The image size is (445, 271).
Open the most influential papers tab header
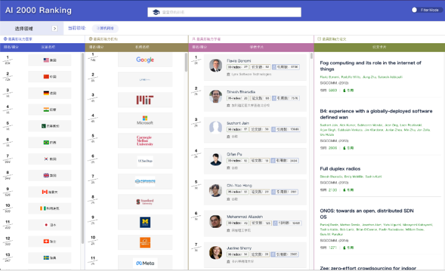332,39
